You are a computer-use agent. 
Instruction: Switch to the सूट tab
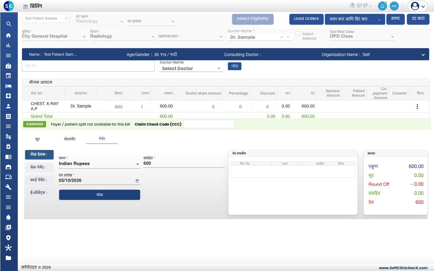coord(37,139)
